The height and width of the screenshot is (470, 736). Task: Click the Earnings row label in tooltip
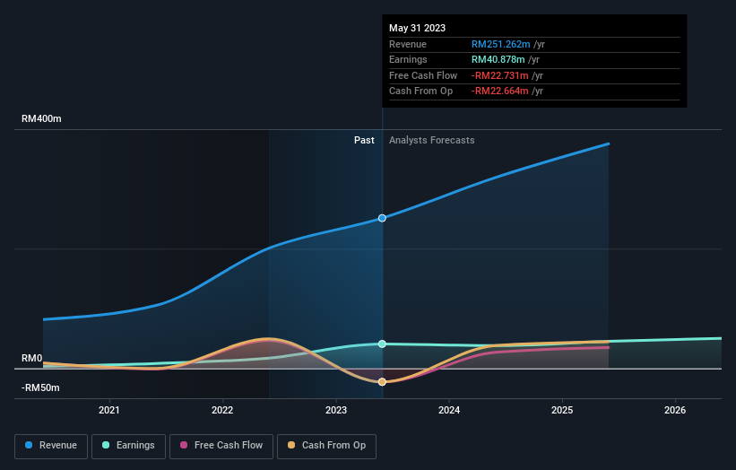pos(408,59)
